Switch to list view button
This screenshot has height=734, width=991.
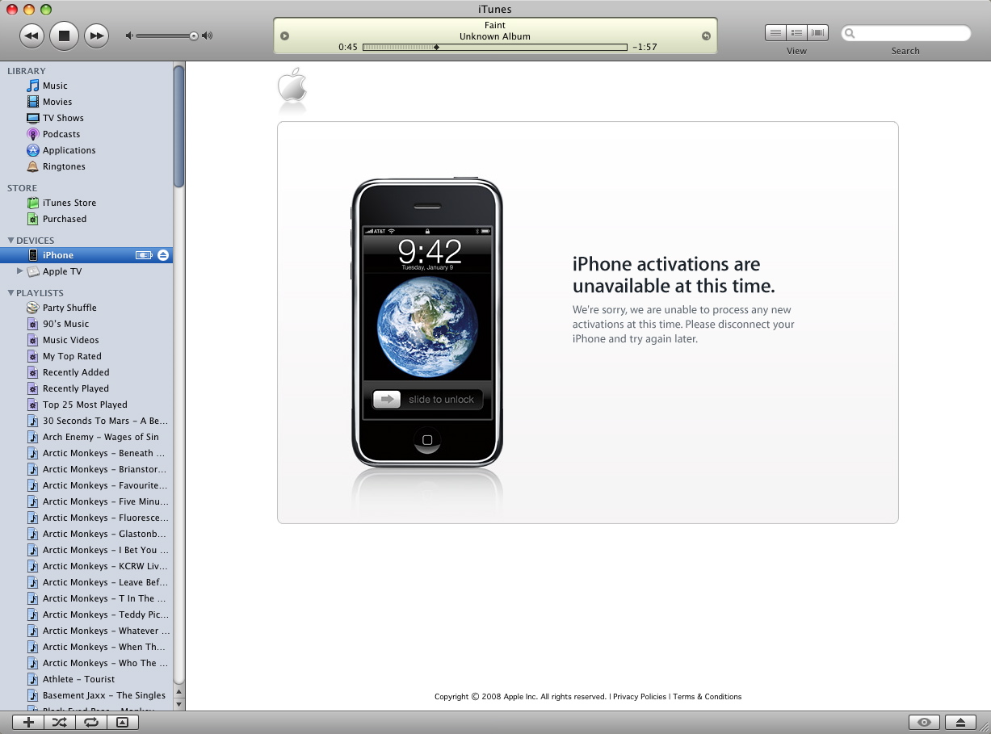coord(775,33)
